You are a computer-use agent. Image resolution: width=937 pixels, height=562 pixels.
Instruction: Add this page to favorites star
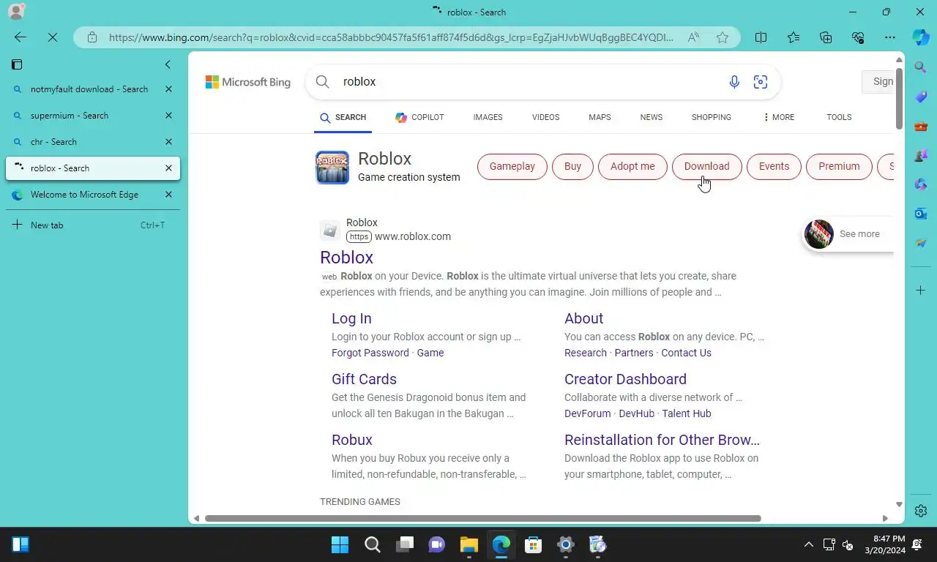(x=723, y=37)
